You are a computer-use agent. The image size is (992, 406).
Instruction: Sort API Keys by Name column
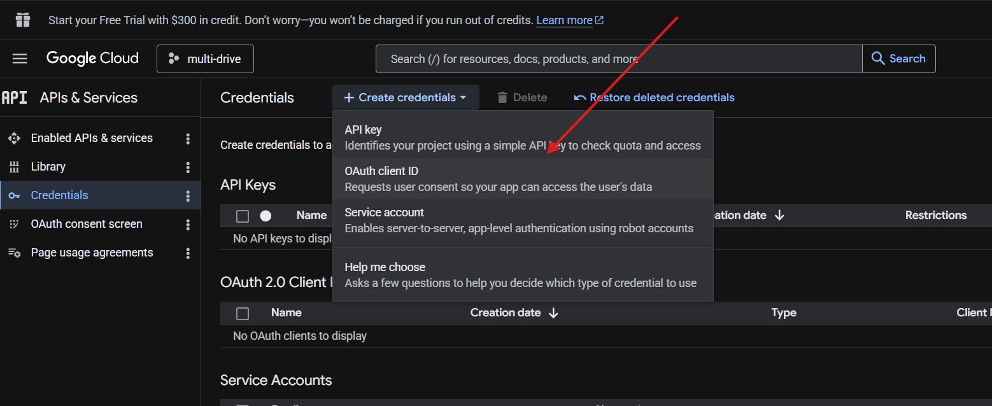pos(311,215)
